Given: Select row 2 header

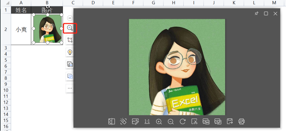Looking at the screenshot, I should click(x=6, y=29).
